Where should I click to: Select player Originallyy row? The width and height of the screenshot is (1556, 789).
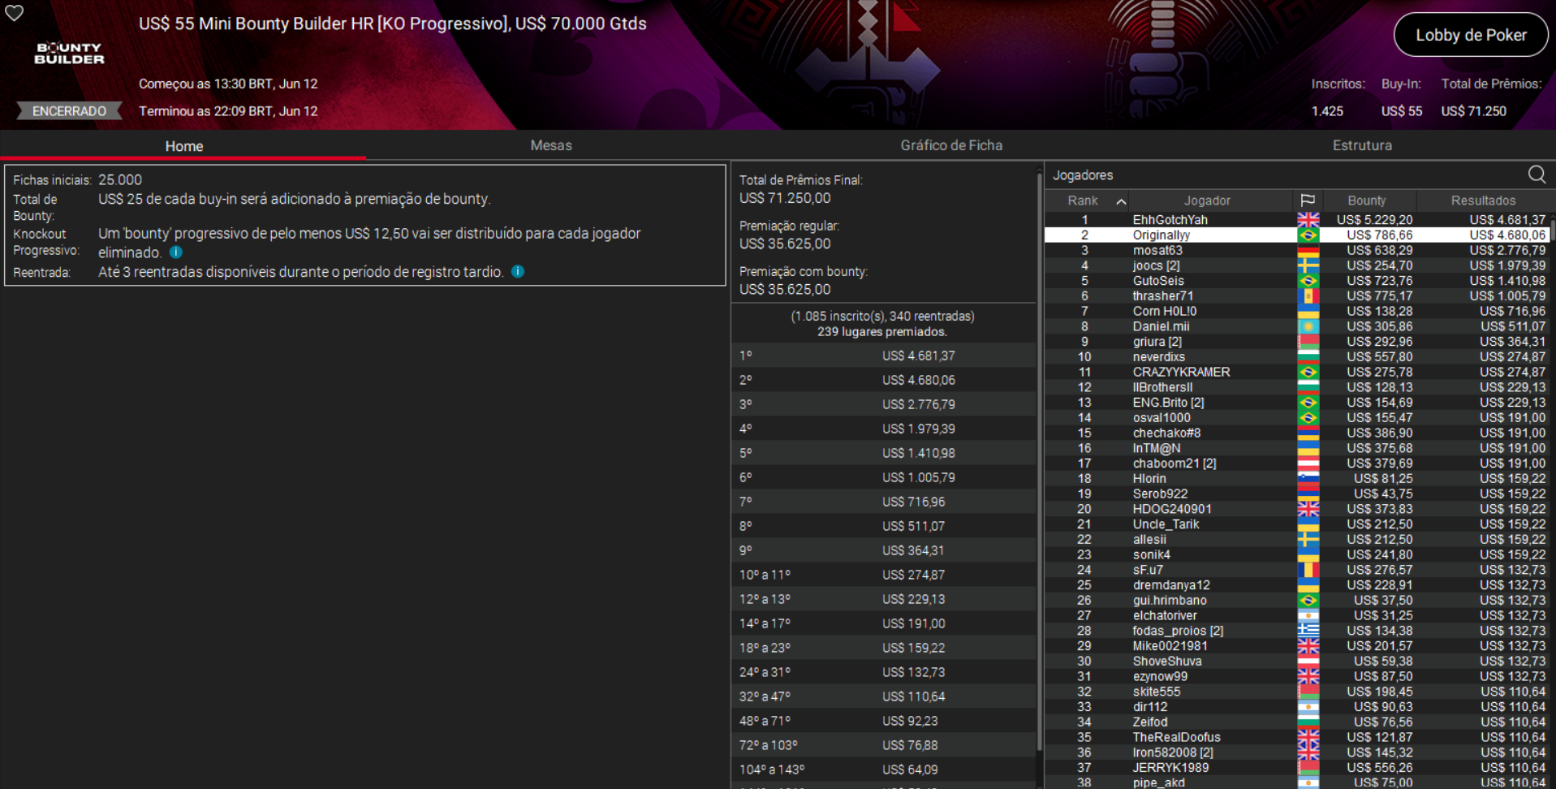tap(1297, 235)
